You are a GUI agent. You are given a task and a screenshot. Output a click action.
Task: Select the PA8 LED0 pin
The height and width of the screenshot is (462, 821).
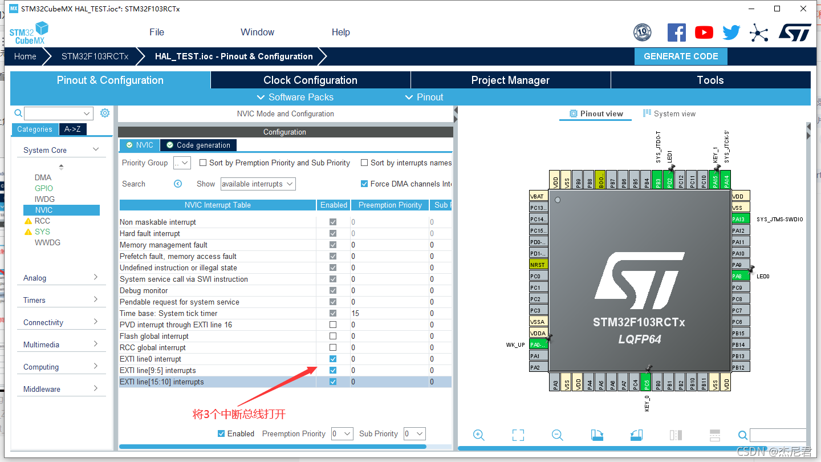tap(741, 276)
